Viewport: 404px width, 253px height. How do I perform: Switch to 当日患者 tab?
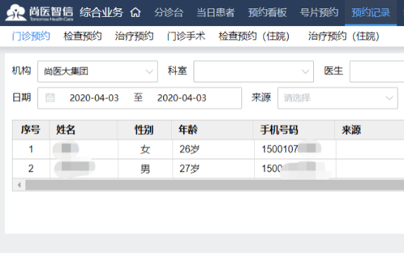215,13
